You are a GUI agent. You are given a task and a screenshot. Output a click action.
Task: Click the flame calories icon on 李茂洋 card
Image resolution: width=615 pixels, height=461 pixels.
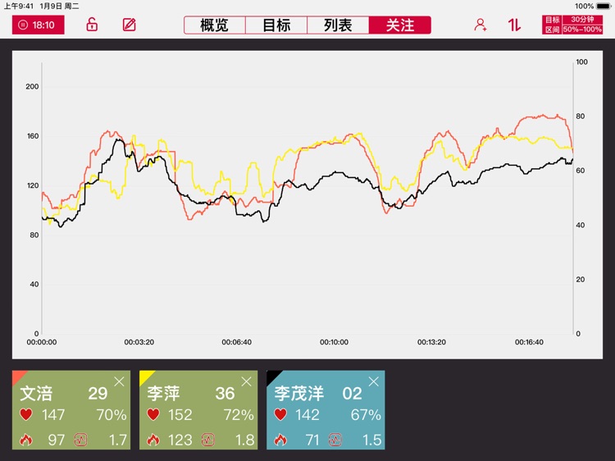280,440
